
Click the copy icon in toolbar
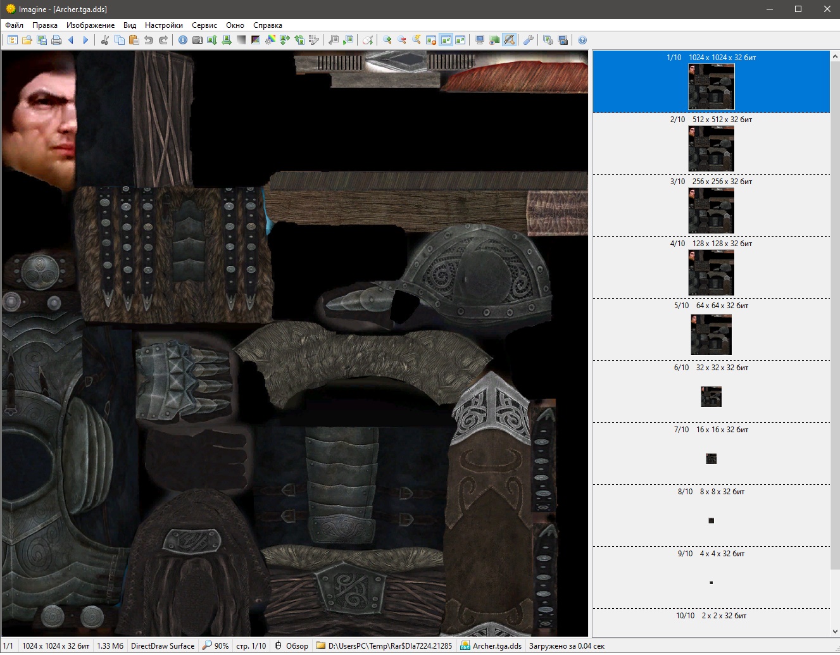pyautogui.click(x=120, y=40)
